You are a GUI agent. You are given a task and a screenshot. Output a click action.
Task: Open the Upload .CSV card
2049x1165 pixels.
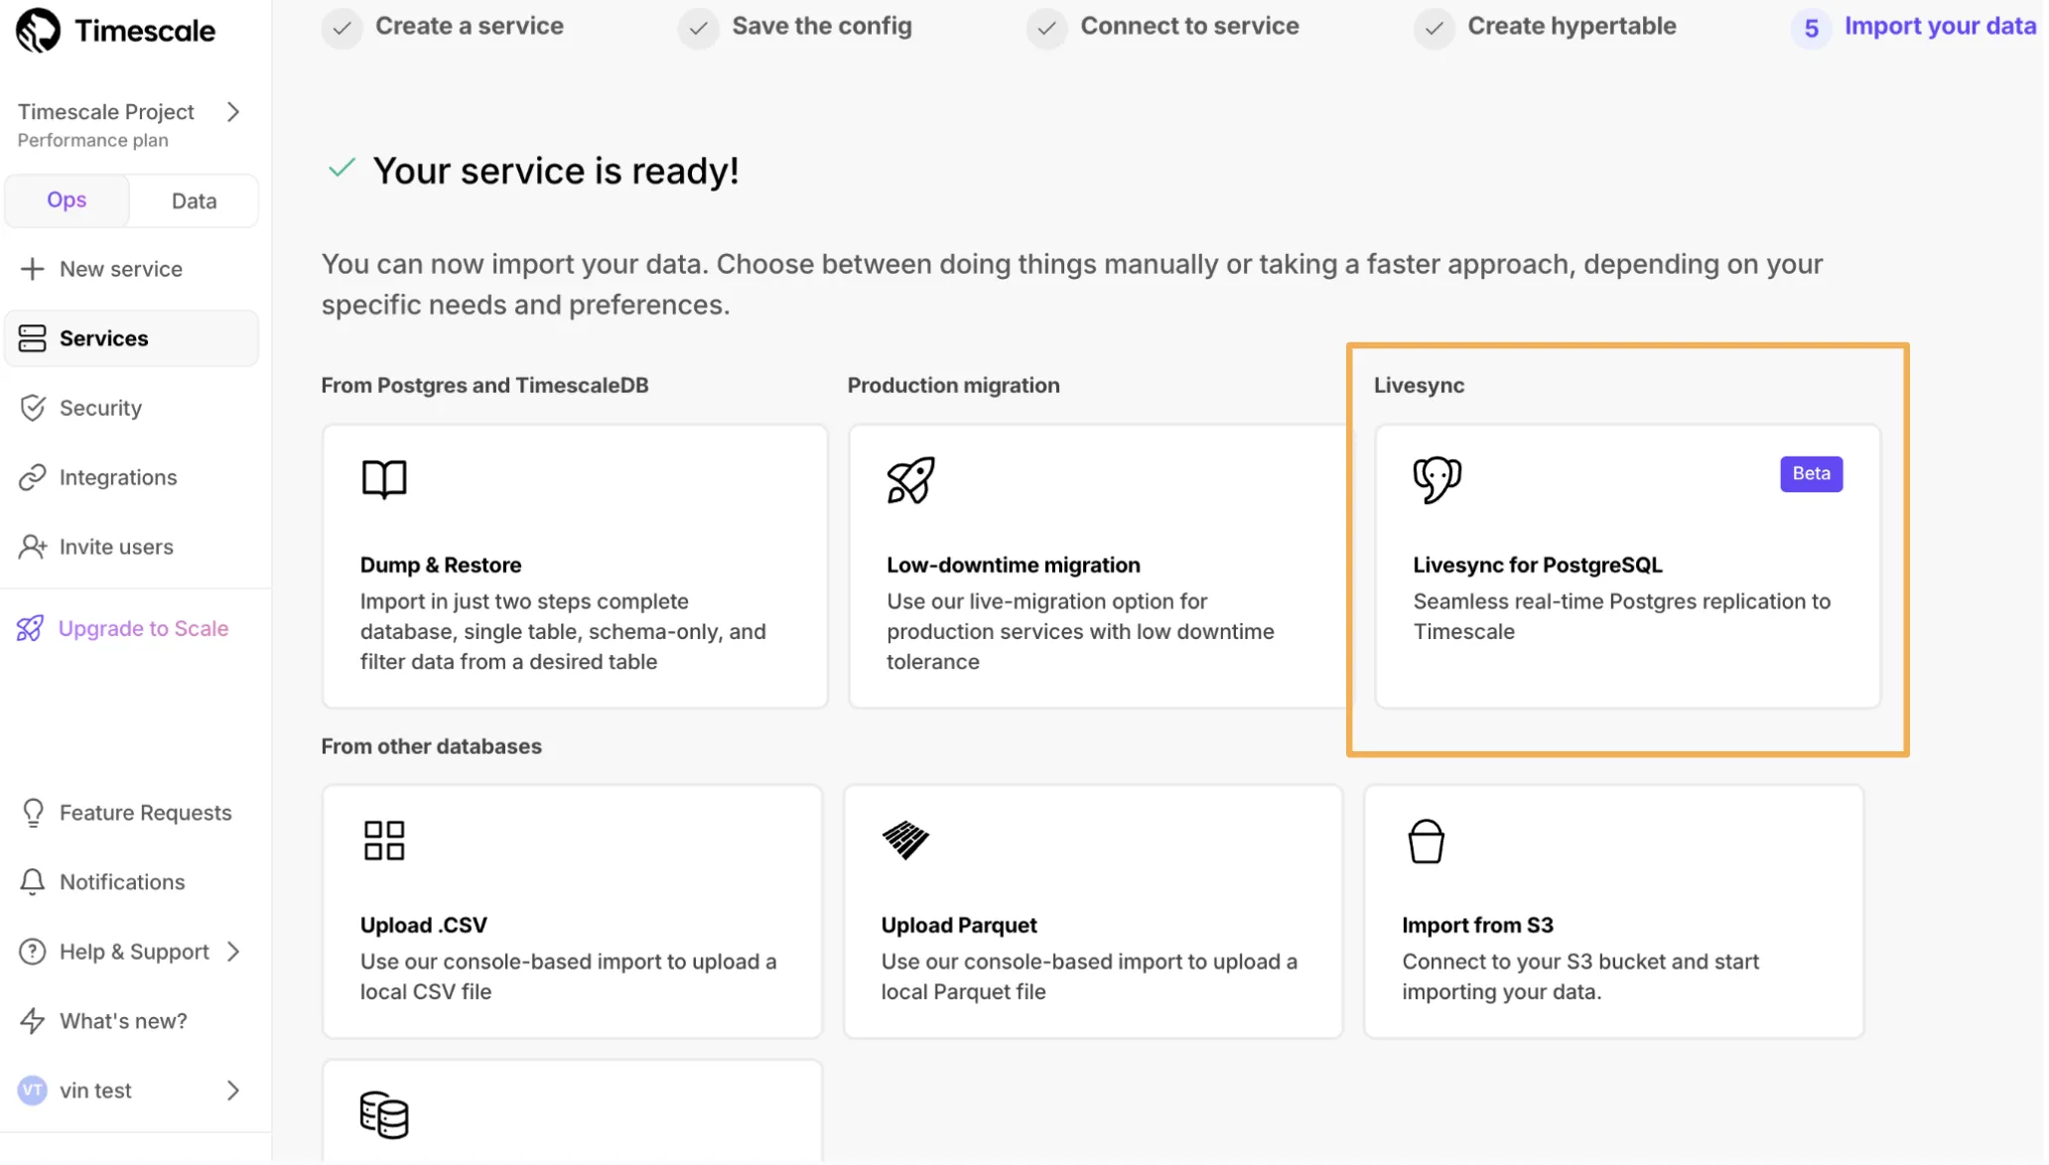(x=572, y=912)
